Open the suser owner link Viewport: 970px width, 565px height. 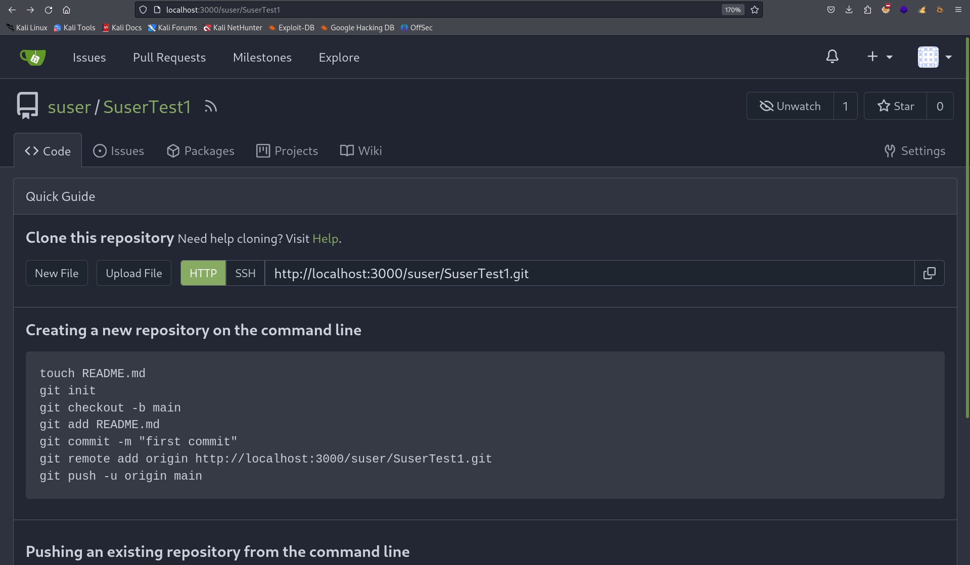click(69, 107)
